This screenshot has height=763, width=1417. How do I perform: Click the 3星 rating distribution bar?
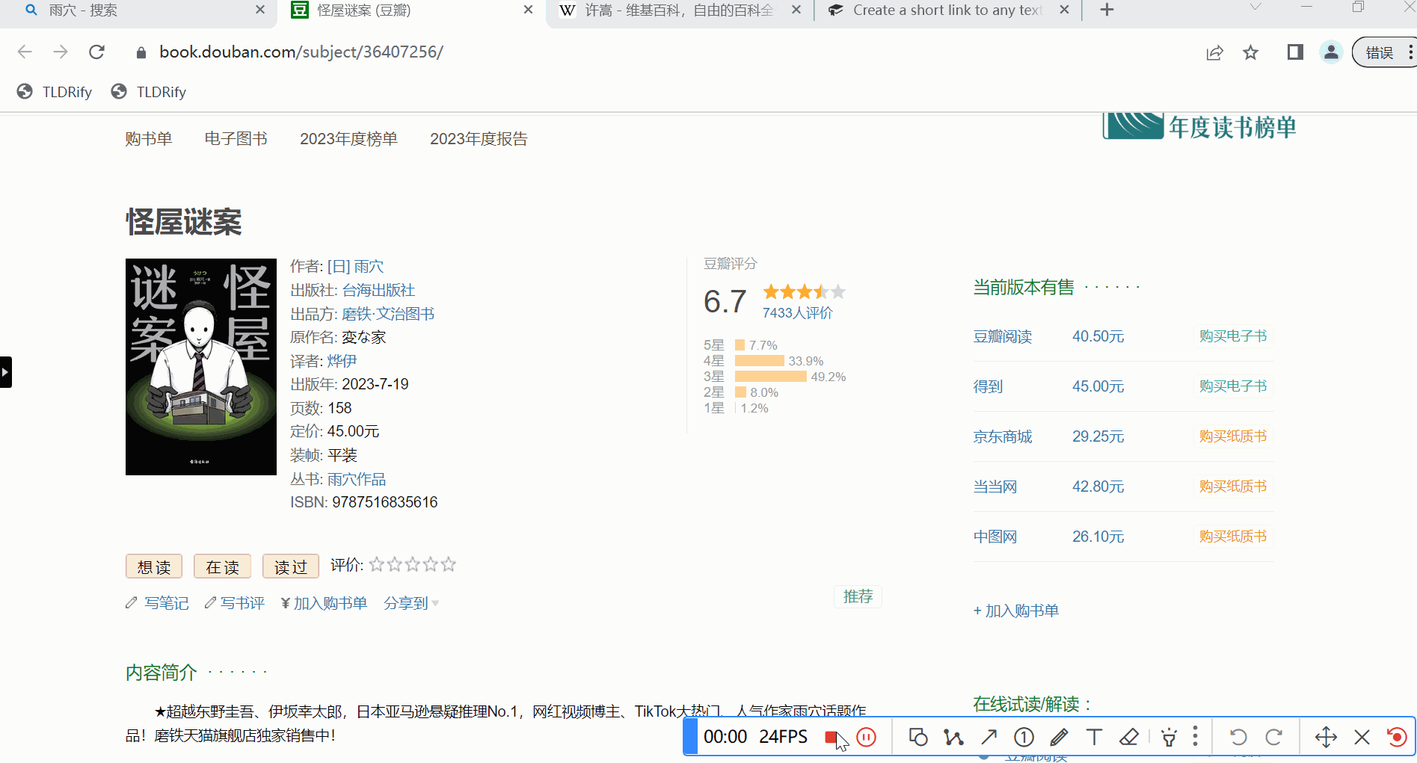pos(770,377)
